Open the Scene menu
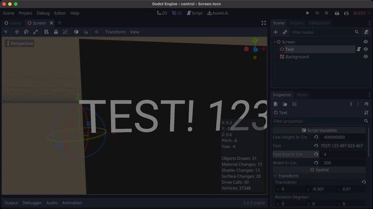This screenshot has height=209, width=373. pyautogui.click(x=8, y=13)
